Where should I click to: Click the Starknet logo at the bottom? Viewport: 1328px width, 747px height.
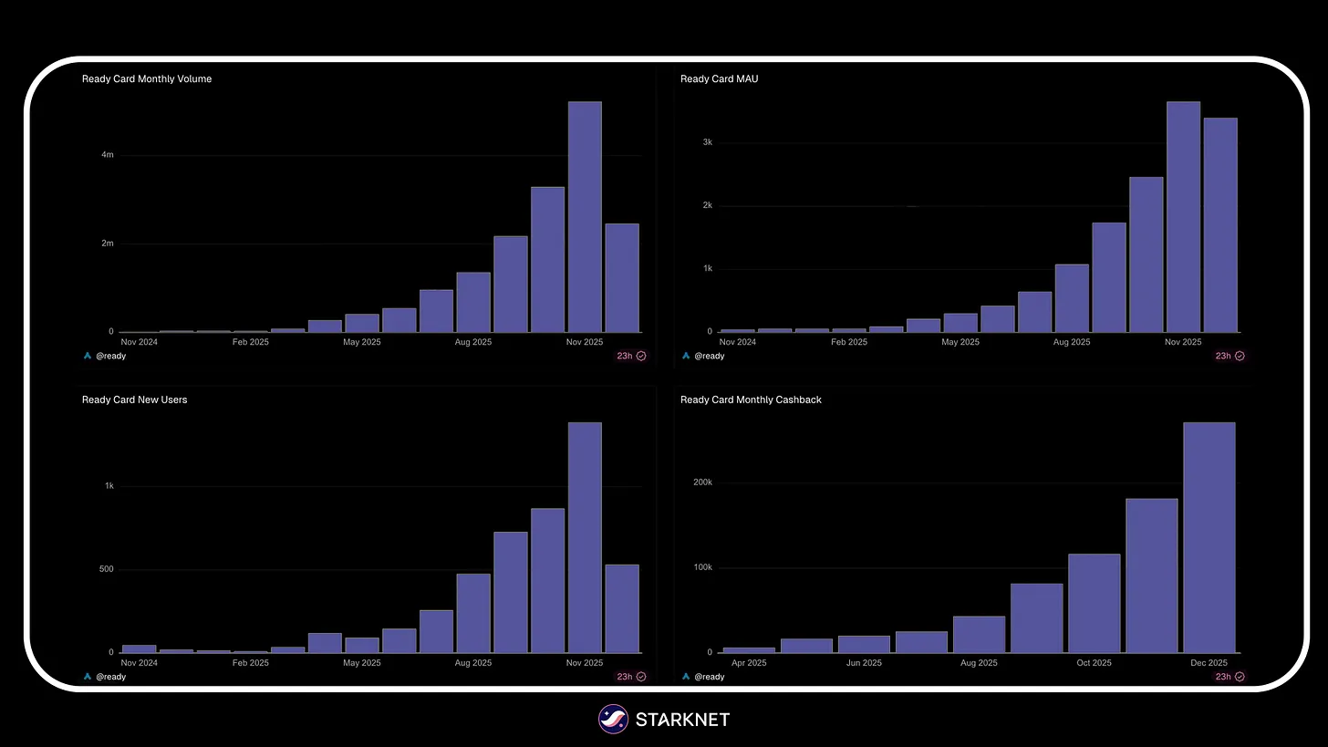click(x=613, y=720)
